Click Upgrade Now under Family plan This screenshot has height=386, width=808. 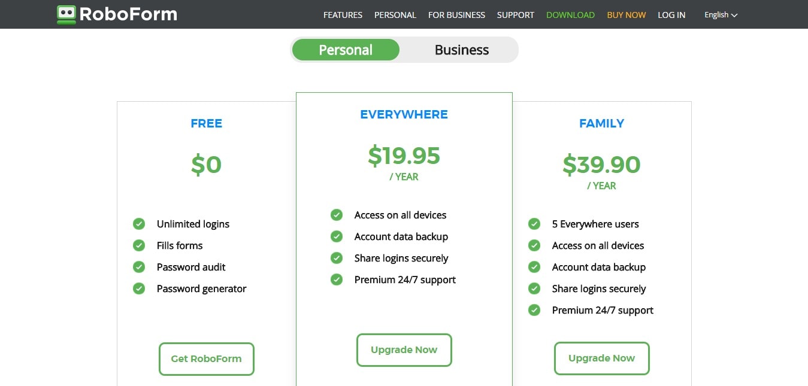click(602, 358)
